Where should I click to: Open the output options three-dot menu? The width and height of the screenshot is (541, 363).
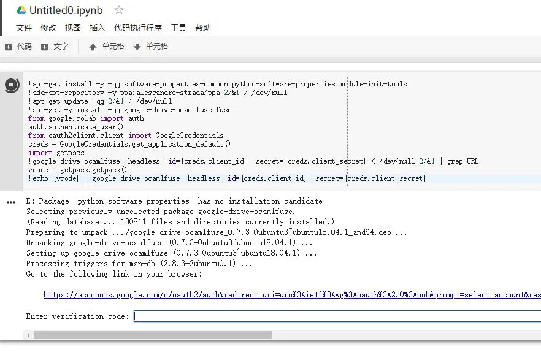pos(11,202)
